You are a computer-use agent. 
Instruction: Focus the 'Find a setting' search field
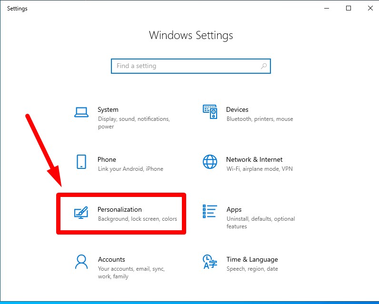pos(186,66)
